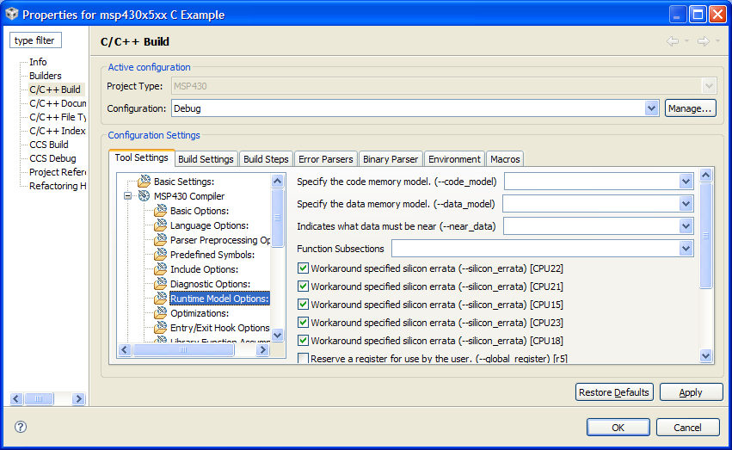
Task: Open the Configuration Debug dropdown
Action: [651, 108]
